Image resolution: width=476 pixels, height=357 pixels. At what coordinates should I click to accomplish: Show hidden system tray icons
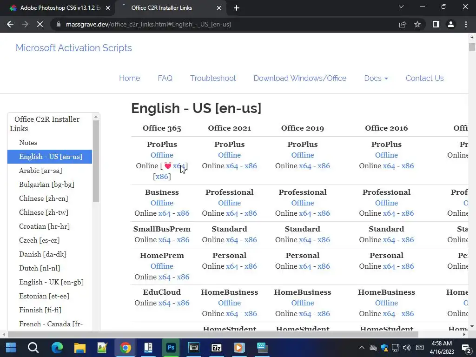click(x=362, y=348)
